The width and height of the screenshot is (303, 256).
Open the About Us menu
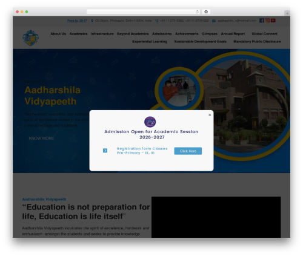pos(58,34)
